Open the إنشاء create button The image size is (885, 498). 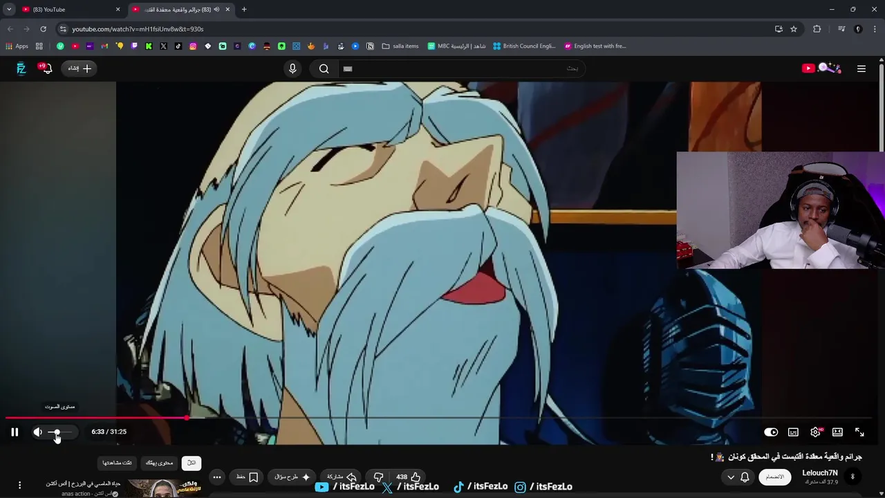coord(79,68)
